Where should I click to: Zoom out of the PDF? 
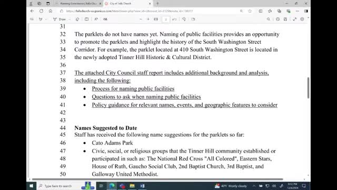pos(141,19)
